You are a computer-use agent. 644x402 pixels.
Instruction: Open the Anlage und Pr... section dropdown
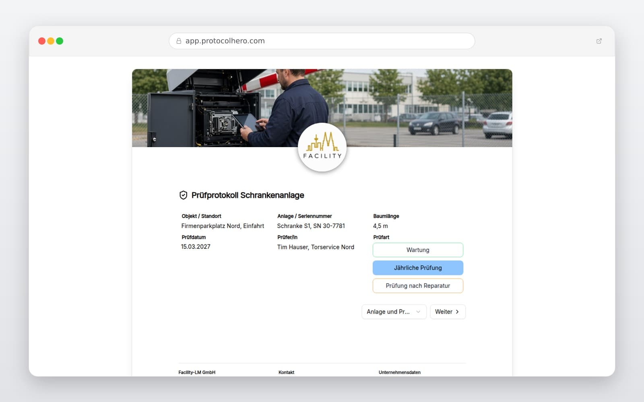tap(394, 312)
